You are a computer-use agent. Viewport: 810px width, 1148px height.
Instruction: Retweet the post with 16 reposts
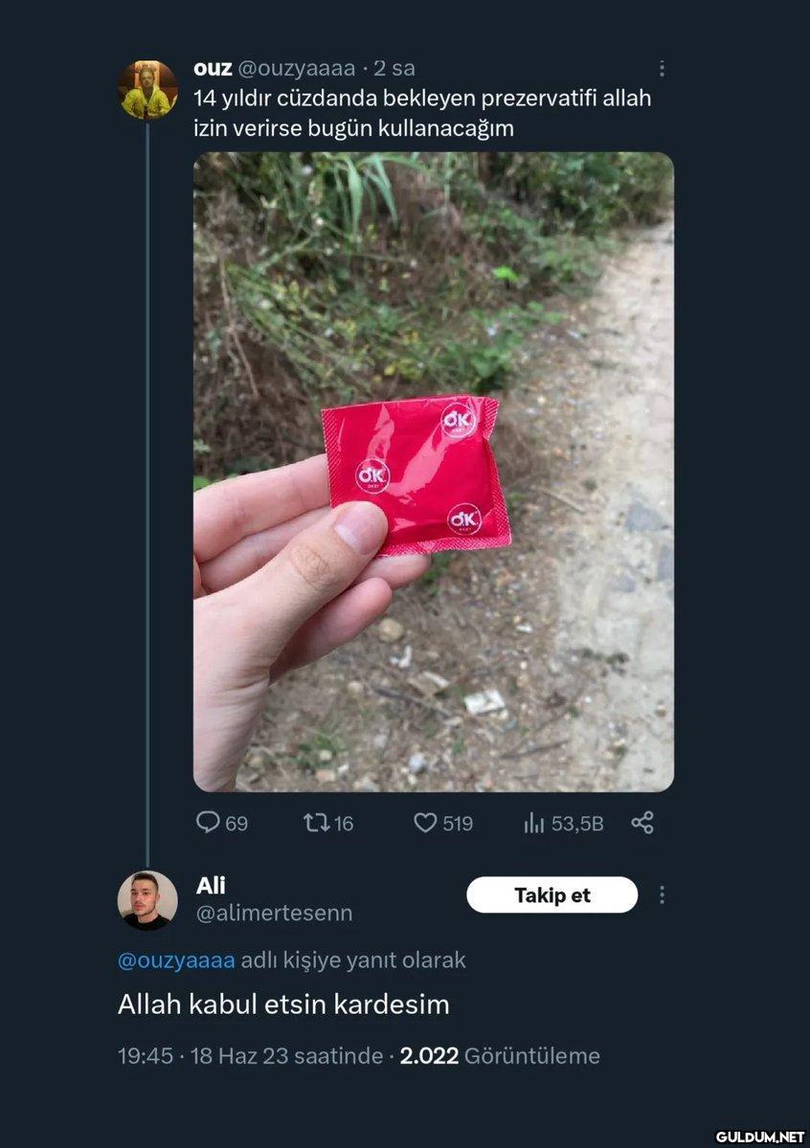(x=328, y=823)
